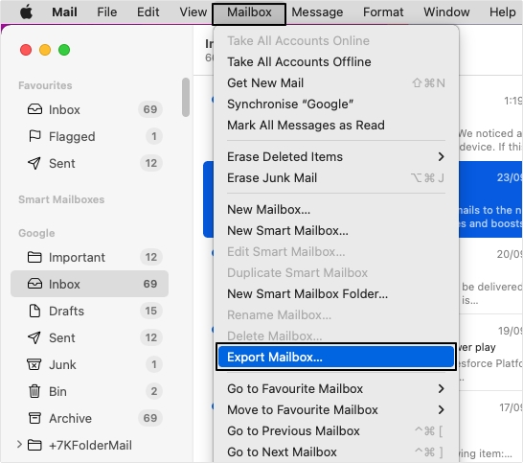523x463 pixels.
Task: Open the Mail menu
Action: pos(64,12)
